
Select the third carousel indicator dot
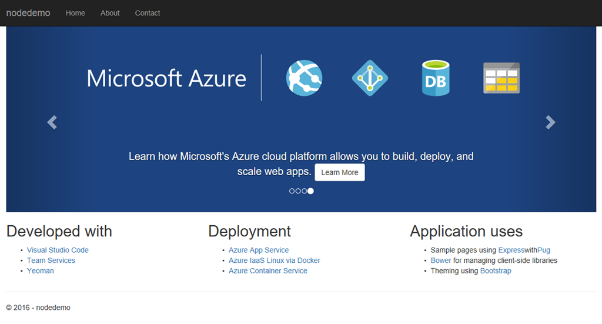tap(304, 191)
